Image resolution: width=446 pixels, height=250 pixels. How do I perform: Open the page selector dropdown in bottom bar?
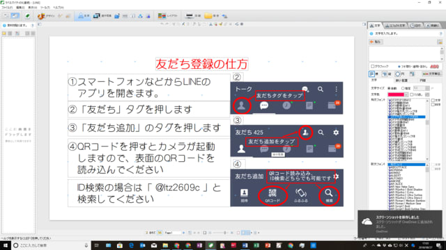[173, 233]
